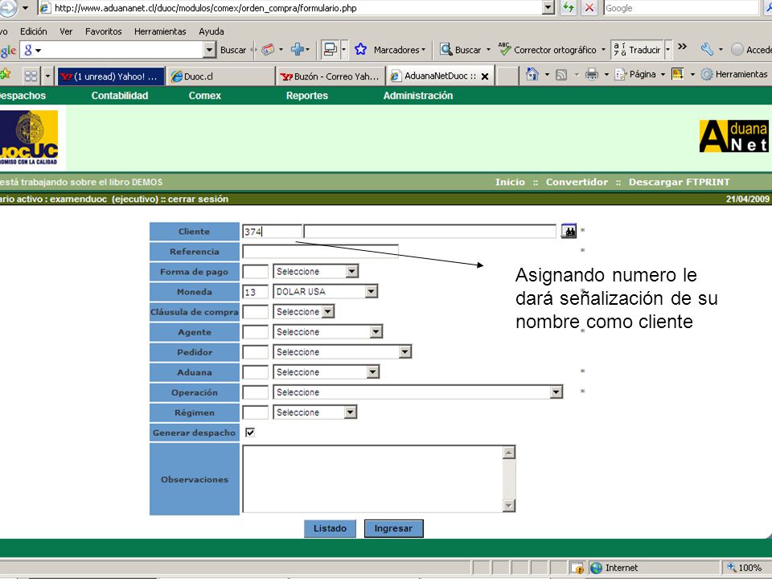Switch to the Buzón - Correo Yahoo tab

click(331, 76)
